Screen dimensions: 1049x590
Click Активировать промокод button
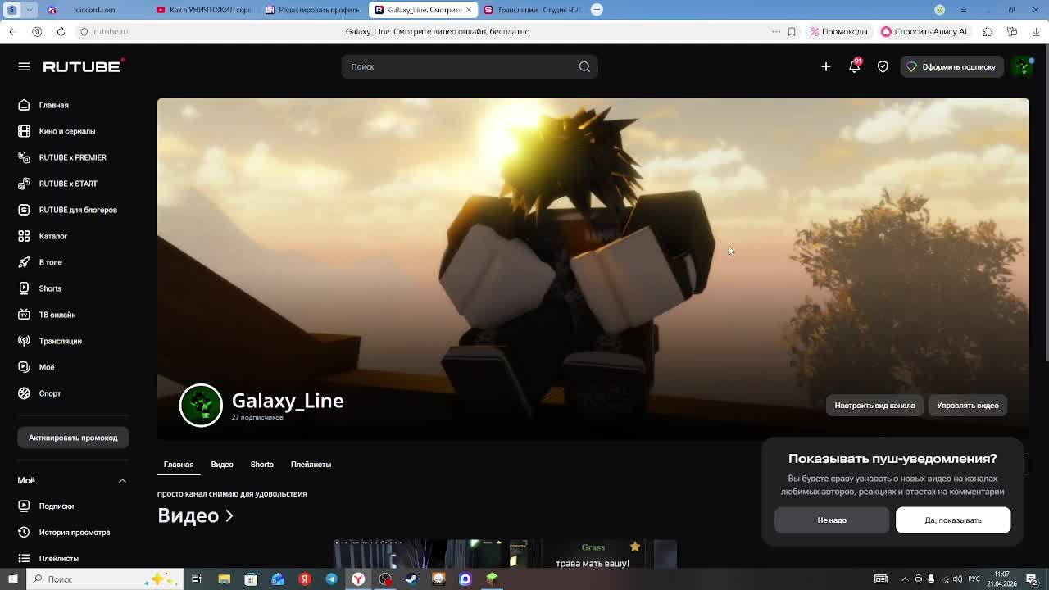73,438
